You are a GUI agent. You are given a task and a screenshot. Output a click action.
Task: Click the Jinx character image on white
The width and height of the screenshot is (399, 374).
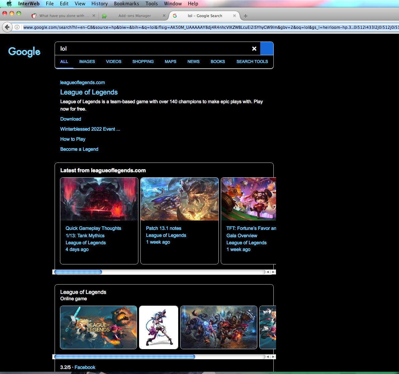coord(158,327)
